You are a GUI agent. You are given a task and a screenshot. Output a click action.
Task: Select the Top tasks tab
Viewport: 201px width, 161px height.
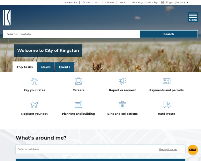point(25,67)
